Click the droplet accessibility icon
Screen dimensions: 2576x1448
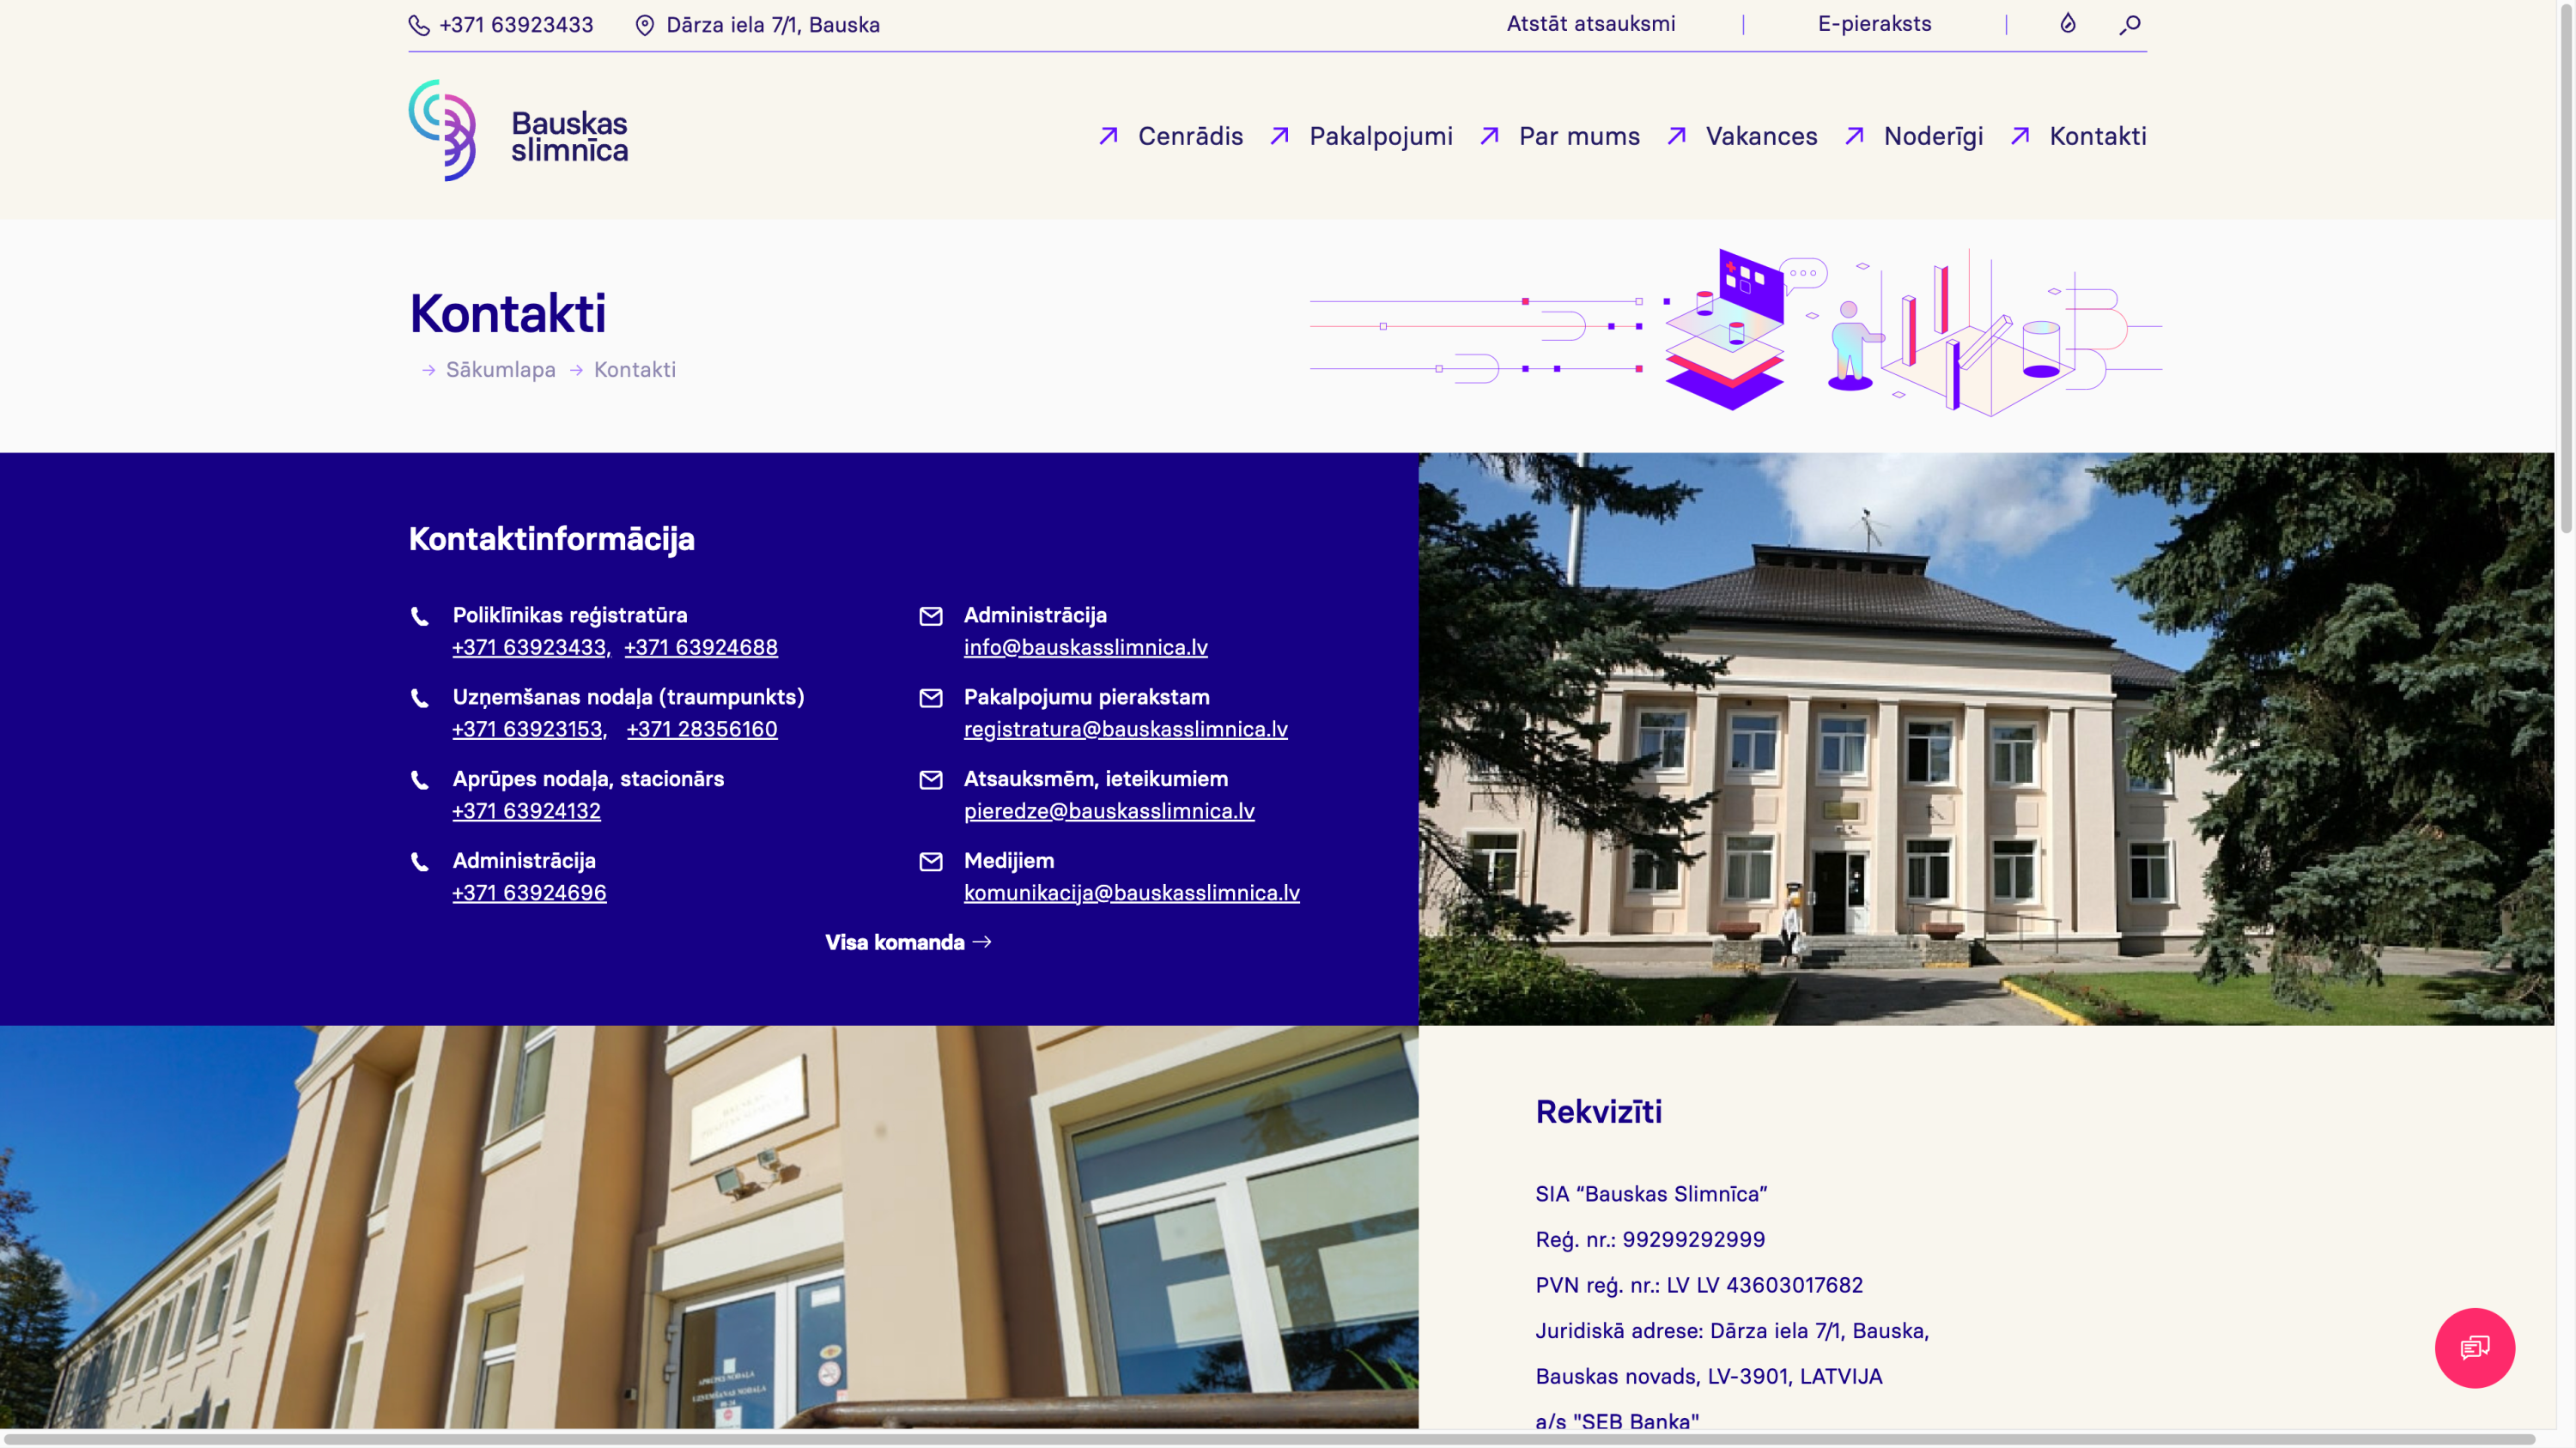2068,23
